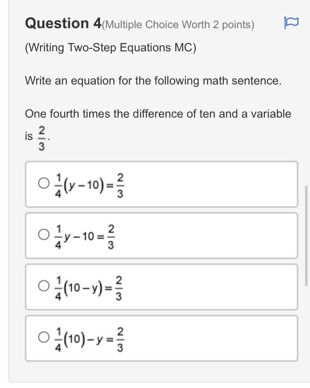Click the Multiple Choice Worth 2 points label
Image resolution: width=310 pixels, height=388 pixels.
[x=178, y=25]
